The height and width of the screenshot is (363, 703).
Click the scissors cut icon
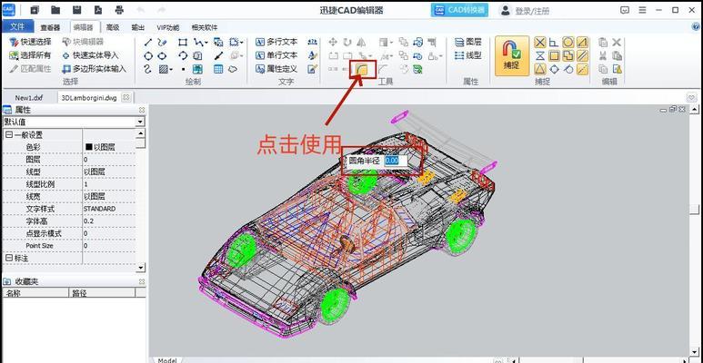pos(603,56)
